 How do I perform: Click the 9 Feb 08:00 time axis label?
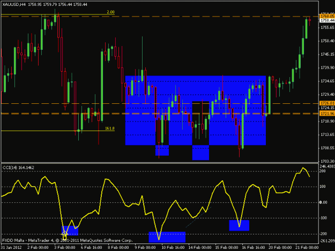coord(145,247)
